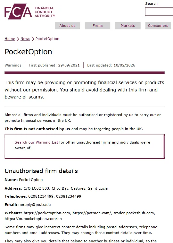Image resolution: width=173 pixels, height=243 pixels.
Task: Open the Markets navigation tab
Action: click(x=128, y=26)
